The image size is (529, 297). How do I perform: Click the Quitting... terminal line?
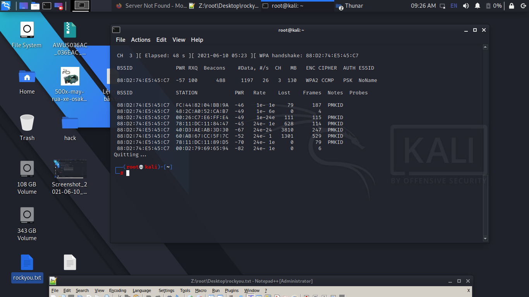click(130, 155)
